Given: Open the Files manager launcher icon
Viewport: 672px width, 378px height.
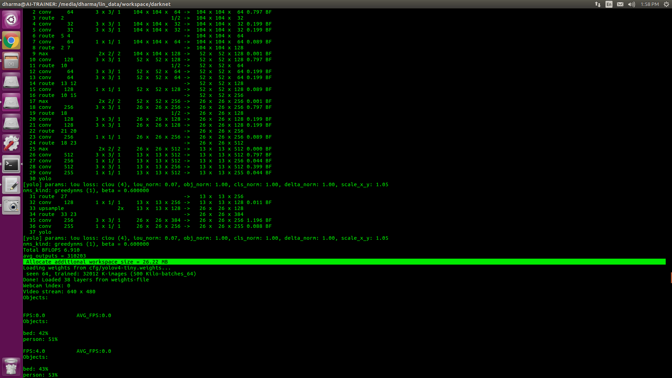Looking at the screenshot, I should (11, 61).
